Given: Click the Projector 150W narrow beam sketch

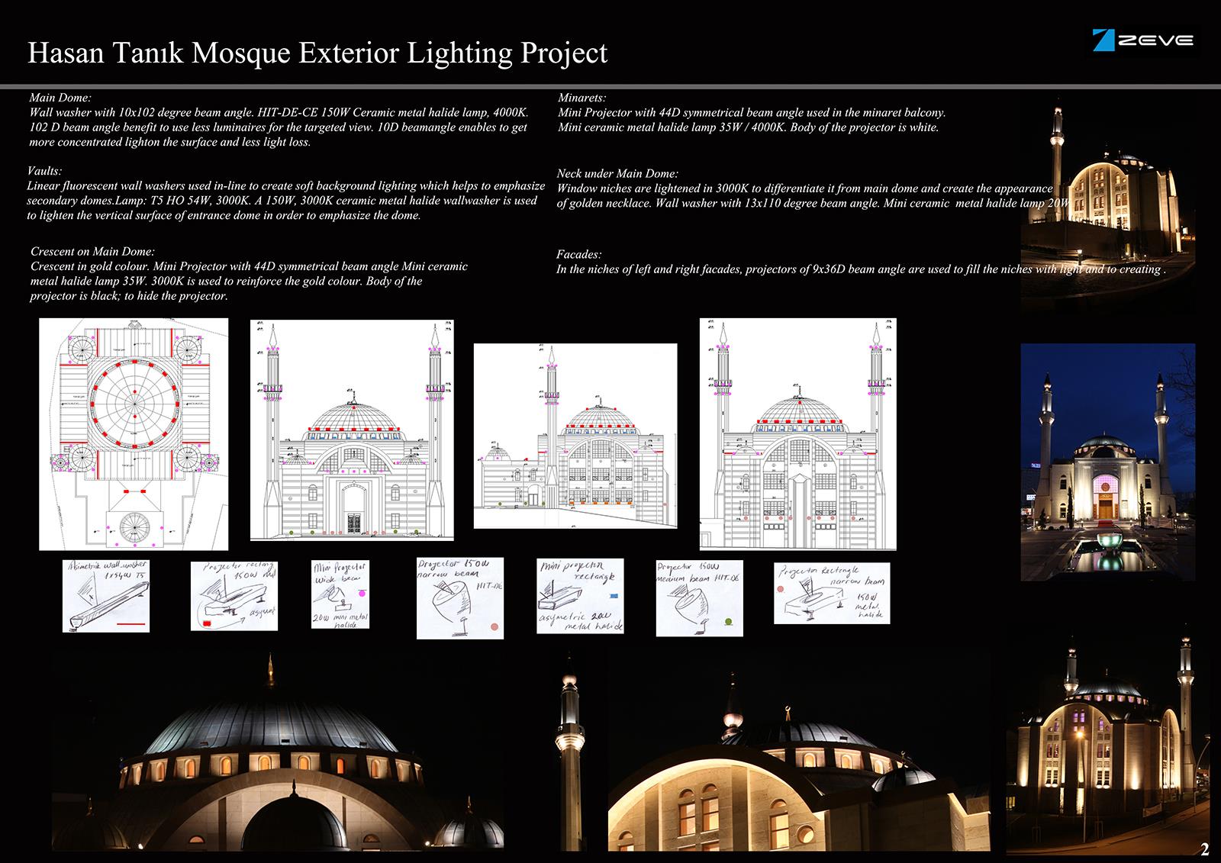Looking at the screenshot, I should click(x=459, y=598).
